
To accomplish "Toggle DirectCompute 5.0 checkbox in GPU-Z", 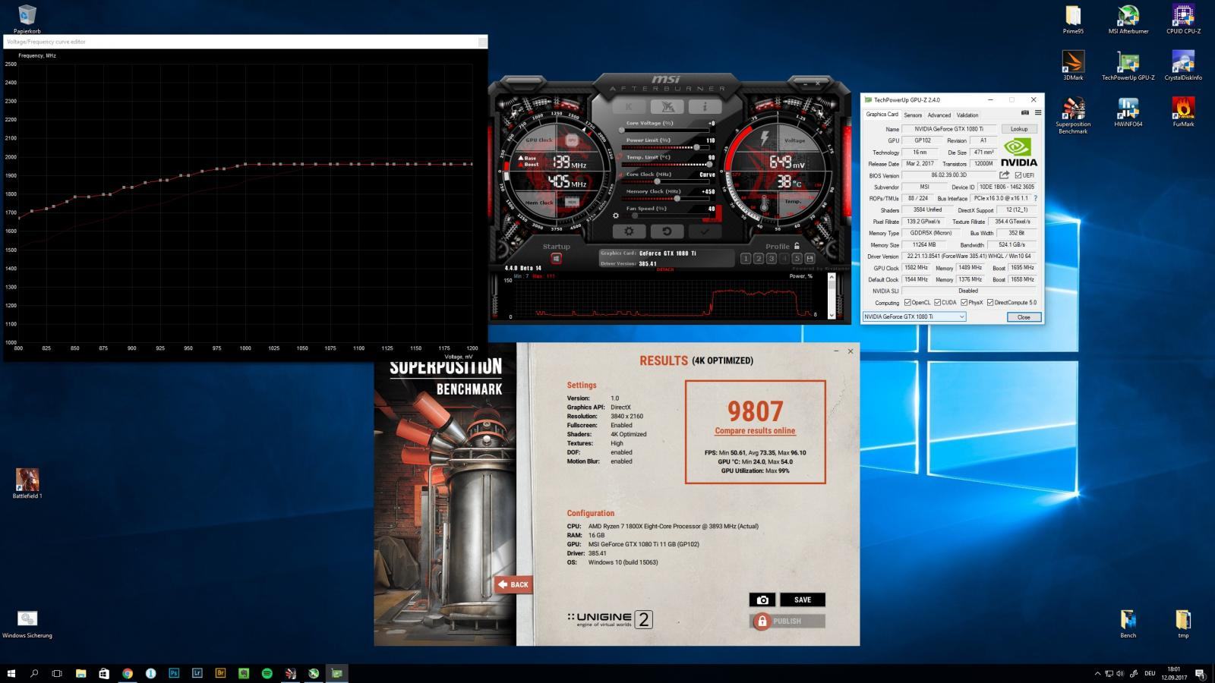I will [x=990, y=302].
